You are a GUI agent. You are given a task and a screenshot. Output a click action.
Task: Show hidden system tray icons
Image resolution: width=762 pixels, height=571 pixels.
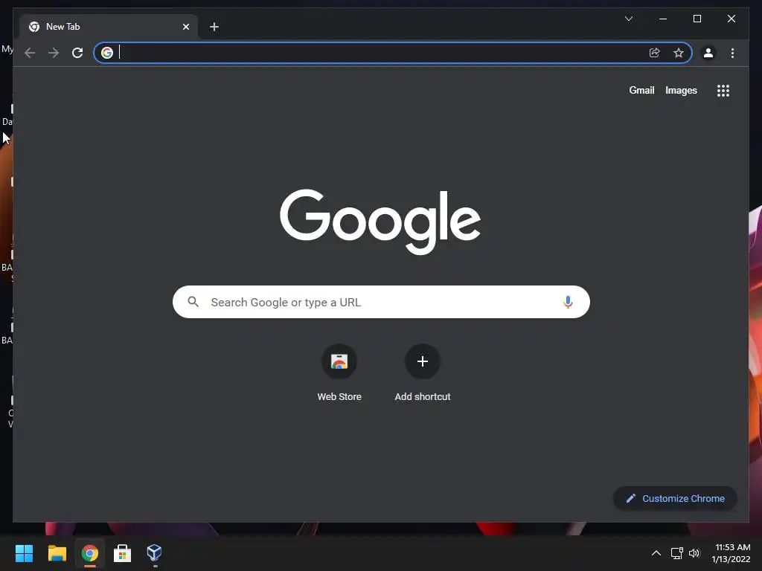coord(656,553)
